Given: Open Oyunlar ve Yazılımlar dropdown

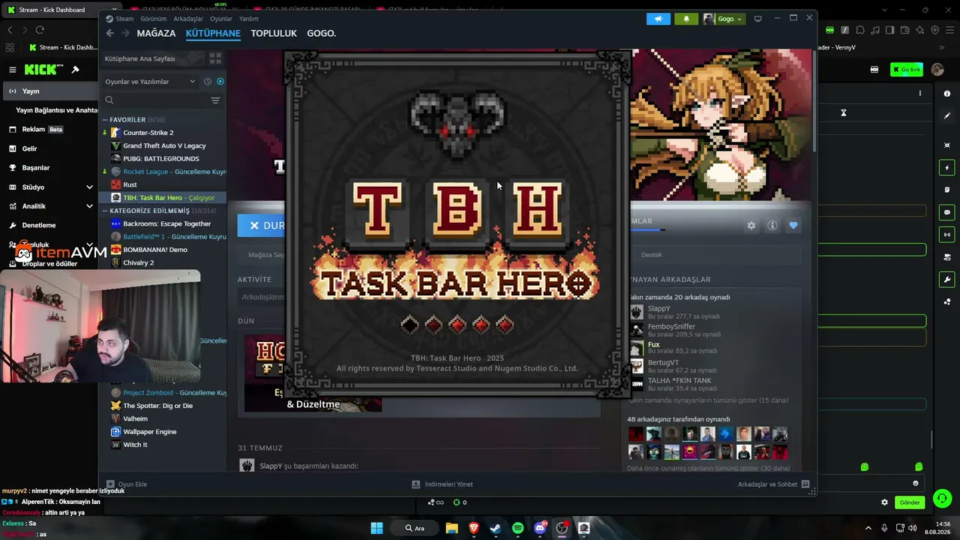Looking at the screenshot, I should click(150, 81).
